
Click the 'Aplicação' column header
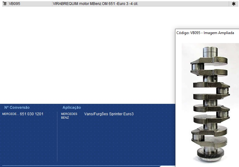(72, 108)
